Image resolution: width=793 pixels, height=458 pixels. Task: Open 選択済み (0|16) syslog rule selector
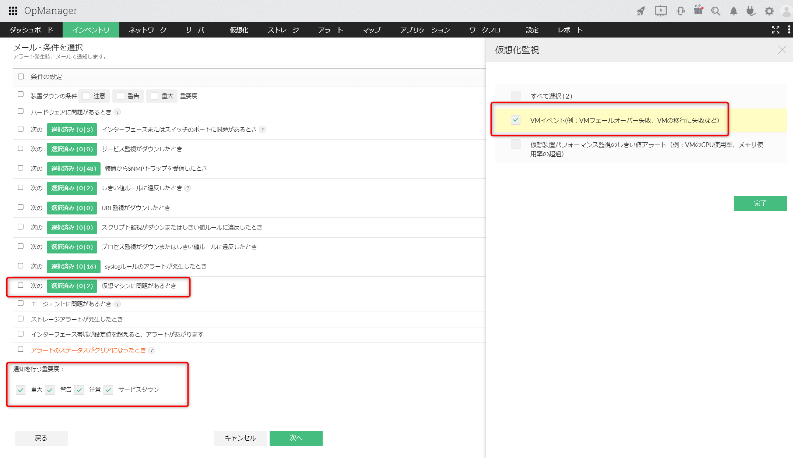[73, 266]
